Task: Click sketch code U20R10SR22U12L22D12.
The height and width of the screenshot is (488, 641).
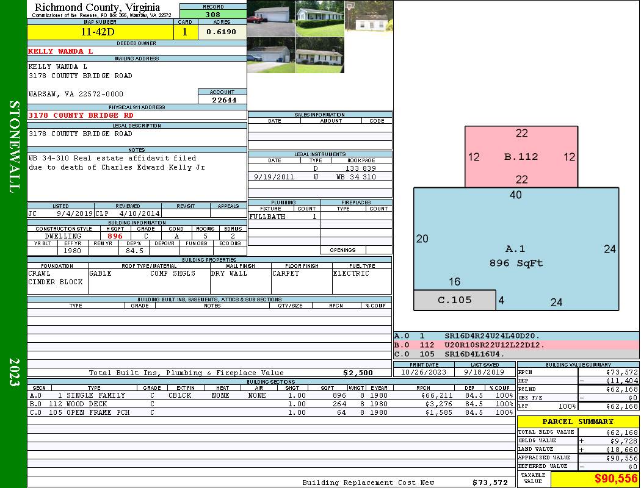Action: [494, 345]
